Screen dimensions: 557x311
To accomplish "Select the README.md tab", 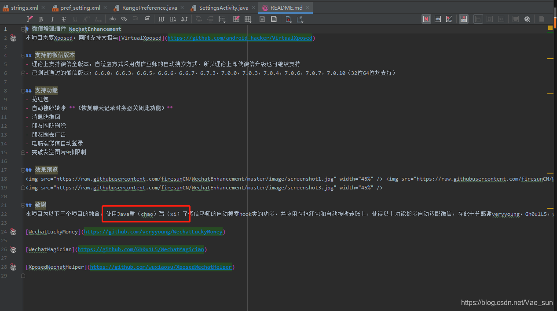I will (x=286, y=7).
